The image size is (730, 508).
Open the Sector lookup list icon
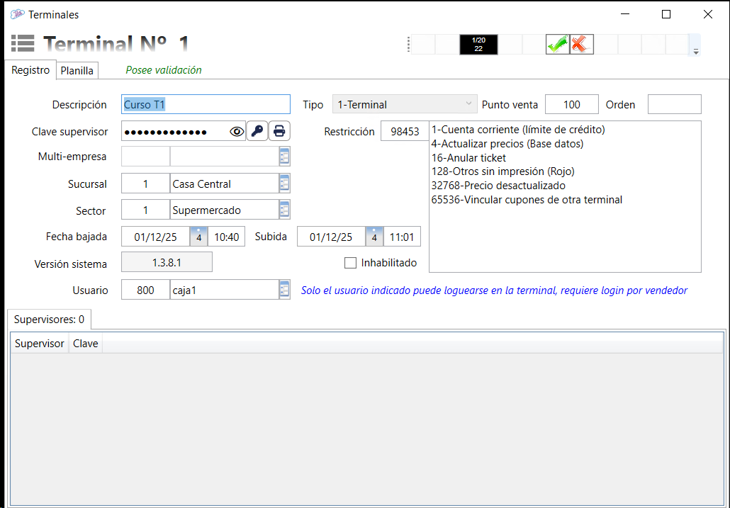pyautogui.click(x=284, y=210)
